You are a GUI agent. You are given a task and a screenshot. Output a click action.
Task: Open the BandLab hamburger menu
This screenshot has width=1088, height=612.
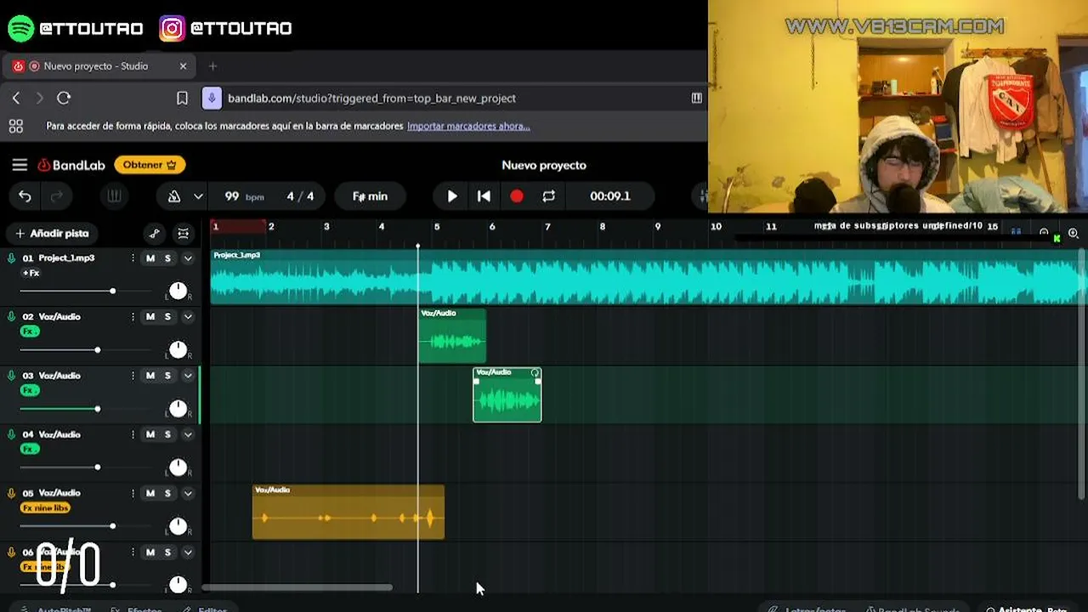20,165
